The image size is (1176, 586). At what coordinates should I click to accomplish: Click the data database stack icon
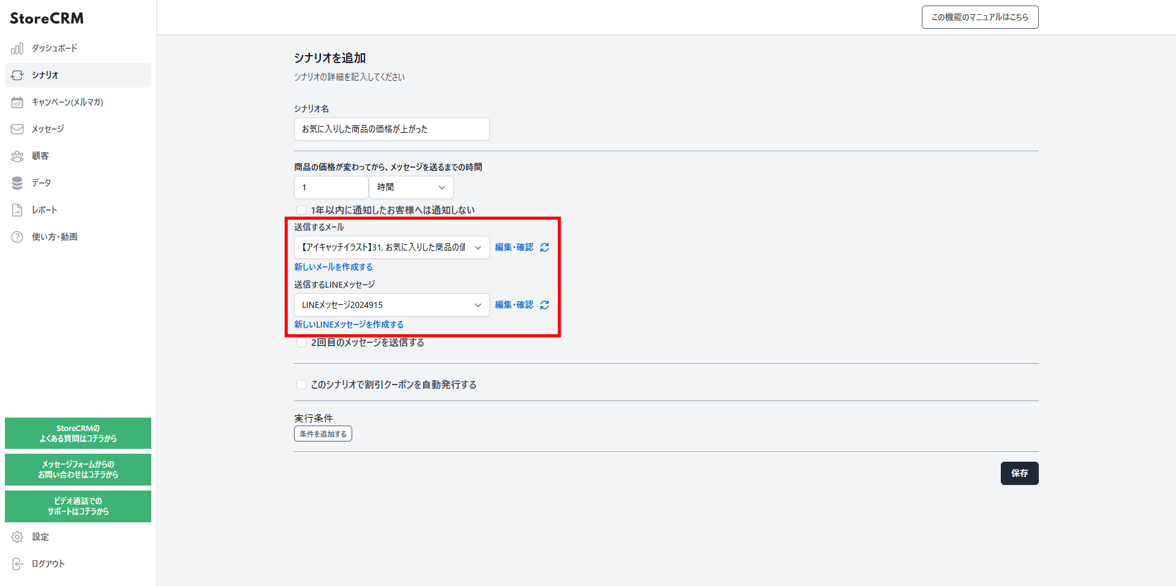[x=17, y=183]
